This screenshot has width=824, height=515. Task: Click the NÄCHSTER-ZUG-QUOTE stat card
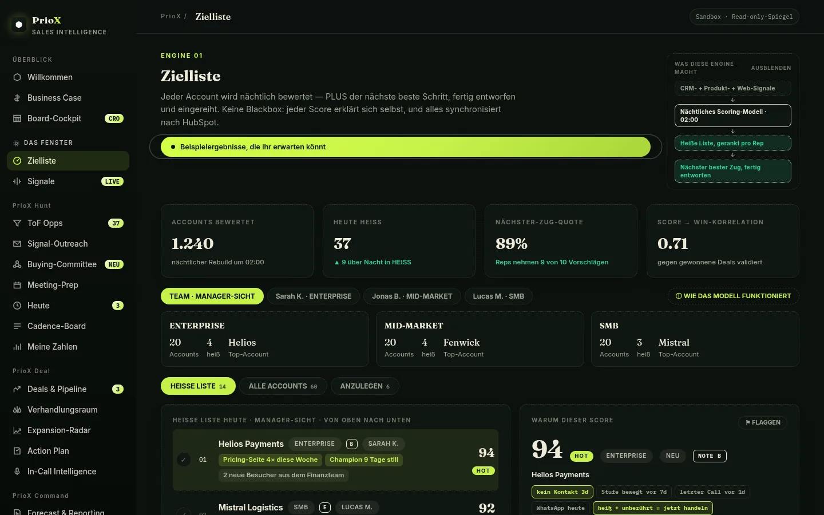point(561,241)
